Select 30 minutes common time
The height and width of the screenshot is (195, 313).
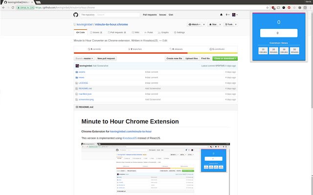click(284, 51)
